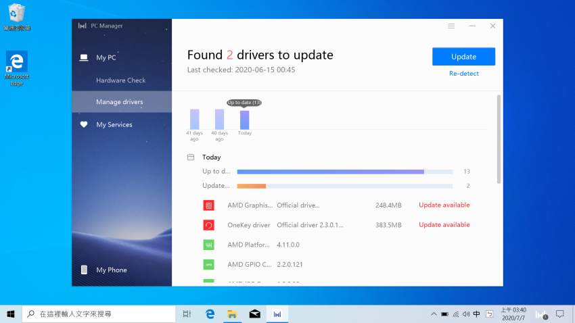The height and width of the screenshot is (323, 575).
Task: Open Task View on the taskbar
Action: pos(187,314)
